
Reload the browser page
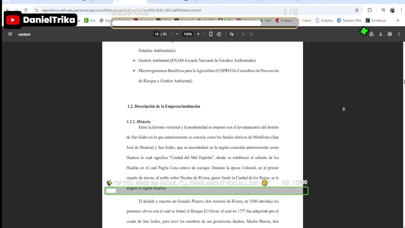coord(26,10)
